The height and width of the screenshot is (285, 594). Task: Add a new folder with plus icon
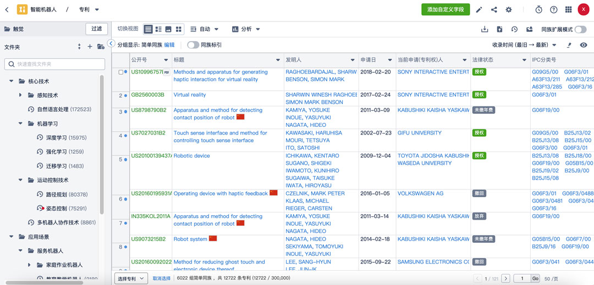click(90, 47)
